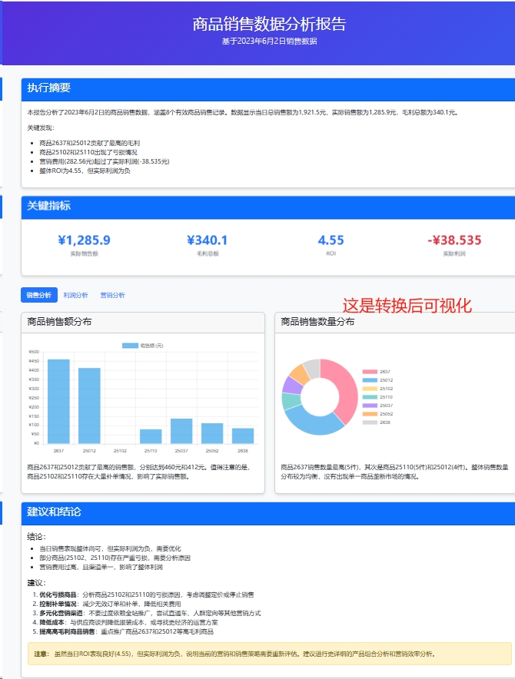515x679 pixels.
Task: Click the bullet 商品25102和25110出现了亏损情况
Action: pyautogui.click(x=88, y=152)
